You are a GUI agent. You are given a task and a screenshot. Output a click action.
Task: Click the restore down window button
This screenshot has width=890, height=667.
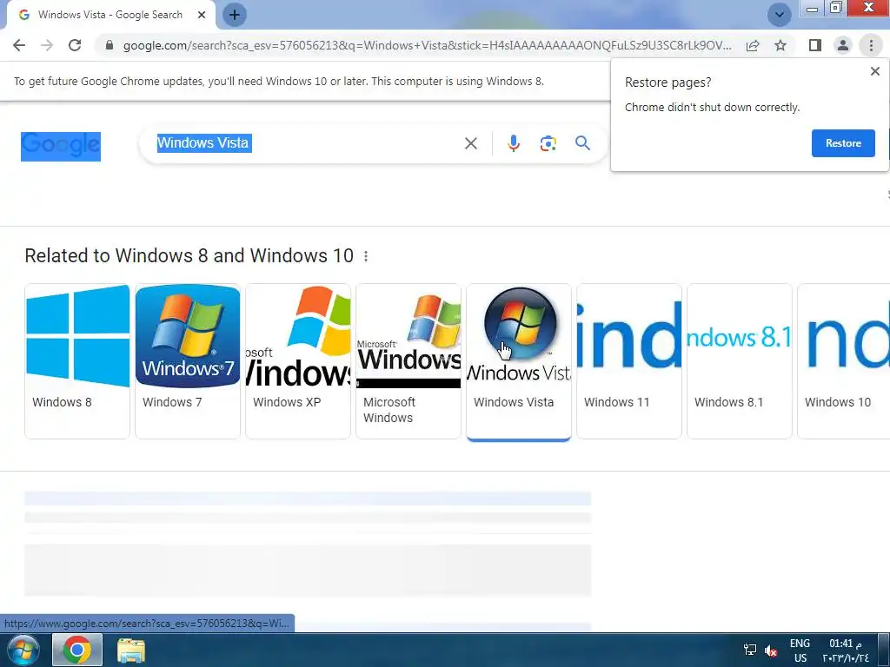(835, 7)
